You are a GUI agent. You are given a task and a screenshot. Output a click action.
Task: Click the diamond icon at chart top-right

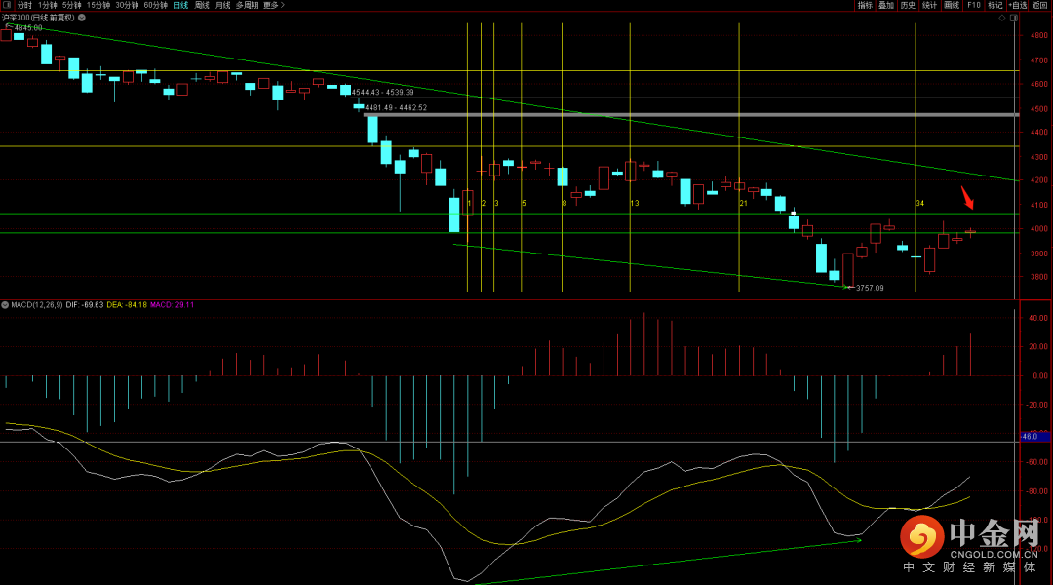(x=1002, y=19)
